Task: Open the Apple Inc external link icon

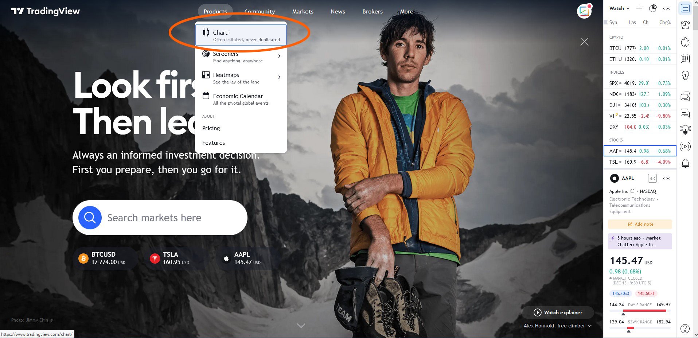Action: pyautogui.click(x=632, y=191)
